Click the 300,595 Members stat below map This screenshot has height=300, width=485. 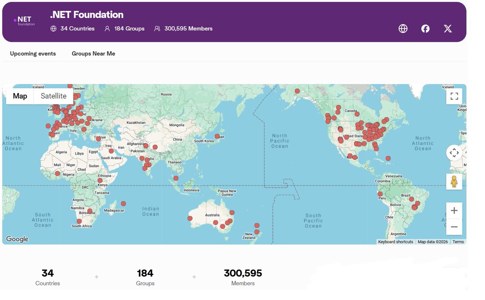tap(243, 277)
